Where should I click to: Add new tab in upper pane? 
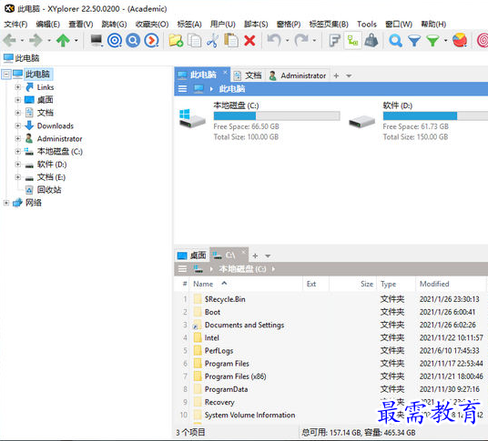click(336, 75)
